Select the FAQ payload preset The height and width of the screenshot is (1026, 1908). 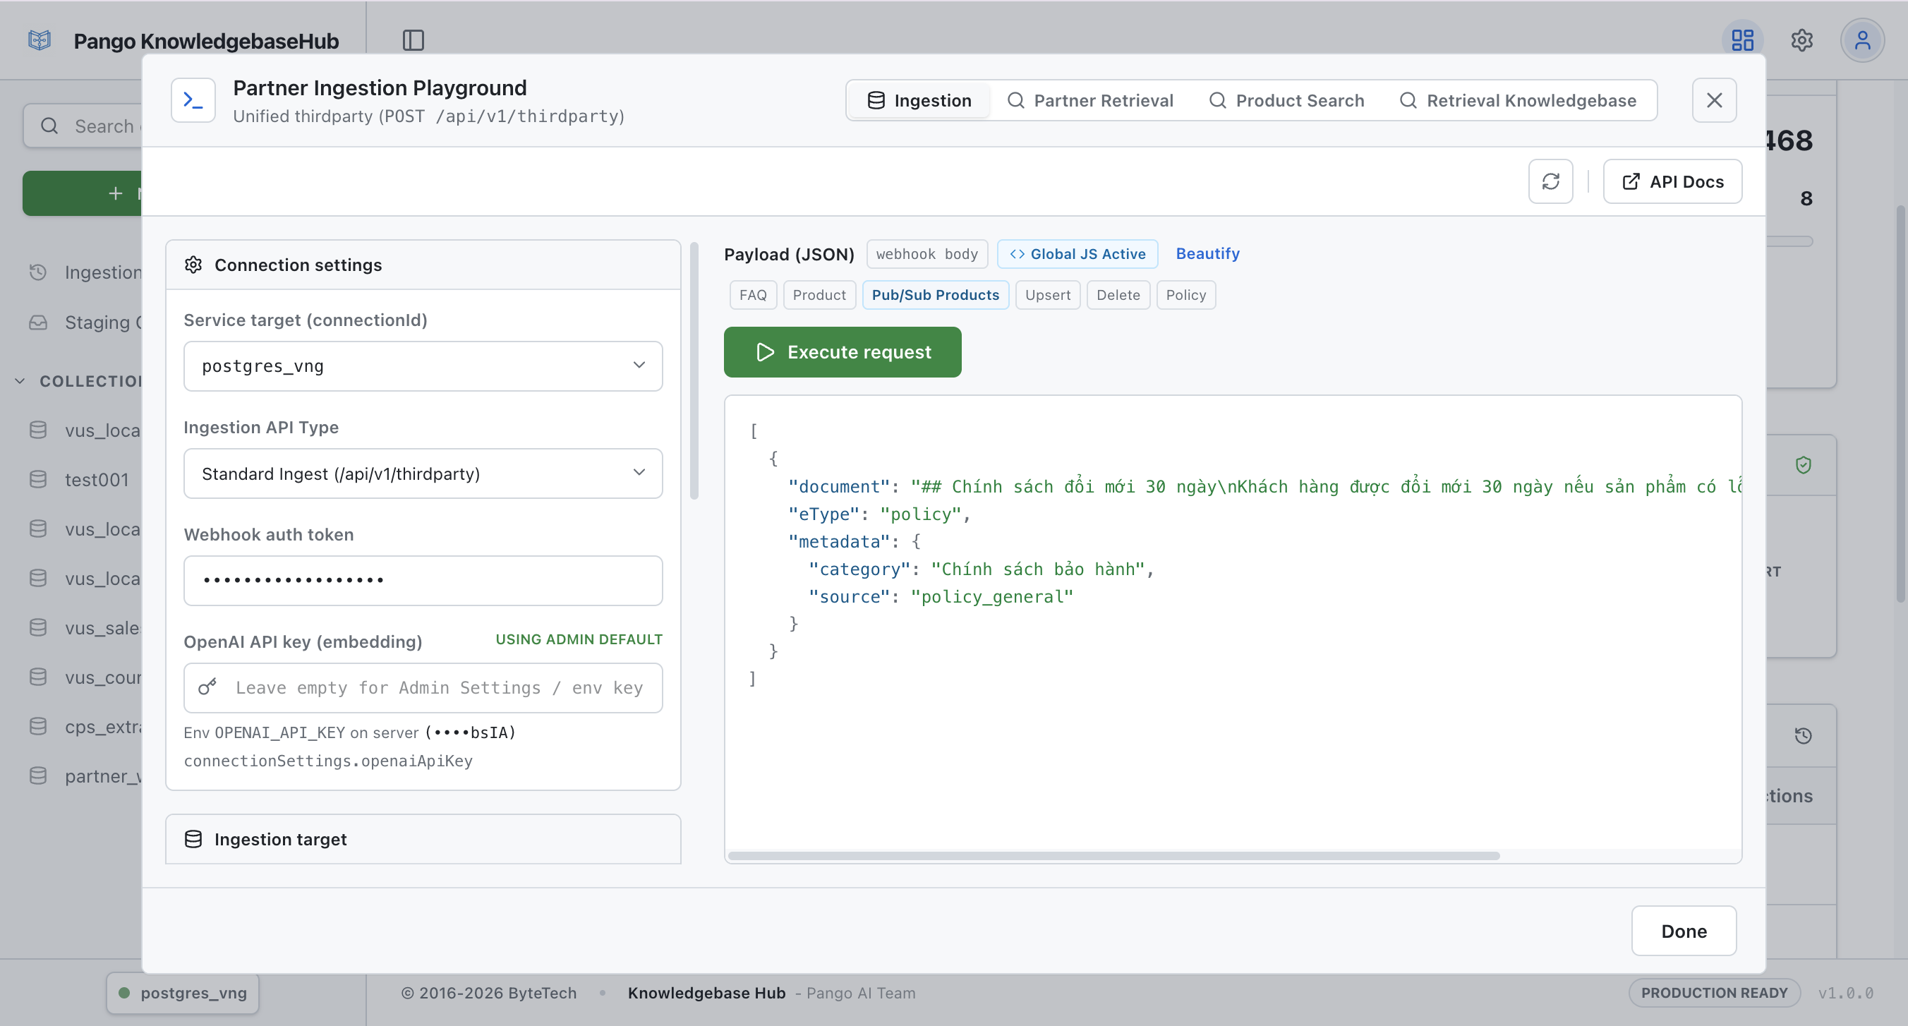752,295
